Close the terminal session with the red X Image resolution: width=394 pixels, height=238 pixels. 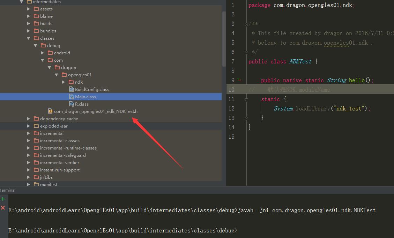[x=3, y=208]
